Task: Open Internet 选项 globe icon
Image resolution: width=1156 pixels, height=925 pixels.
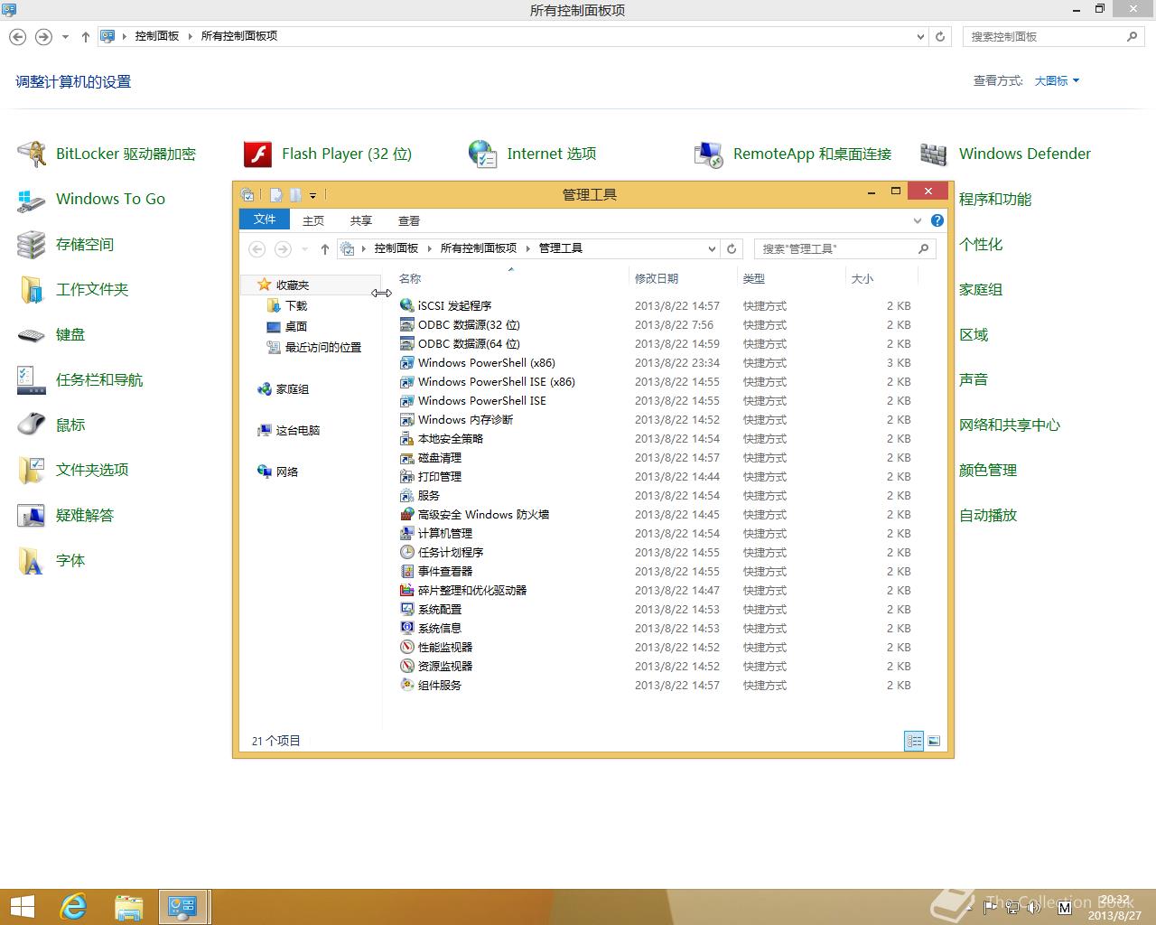Action: coord(483,154)
